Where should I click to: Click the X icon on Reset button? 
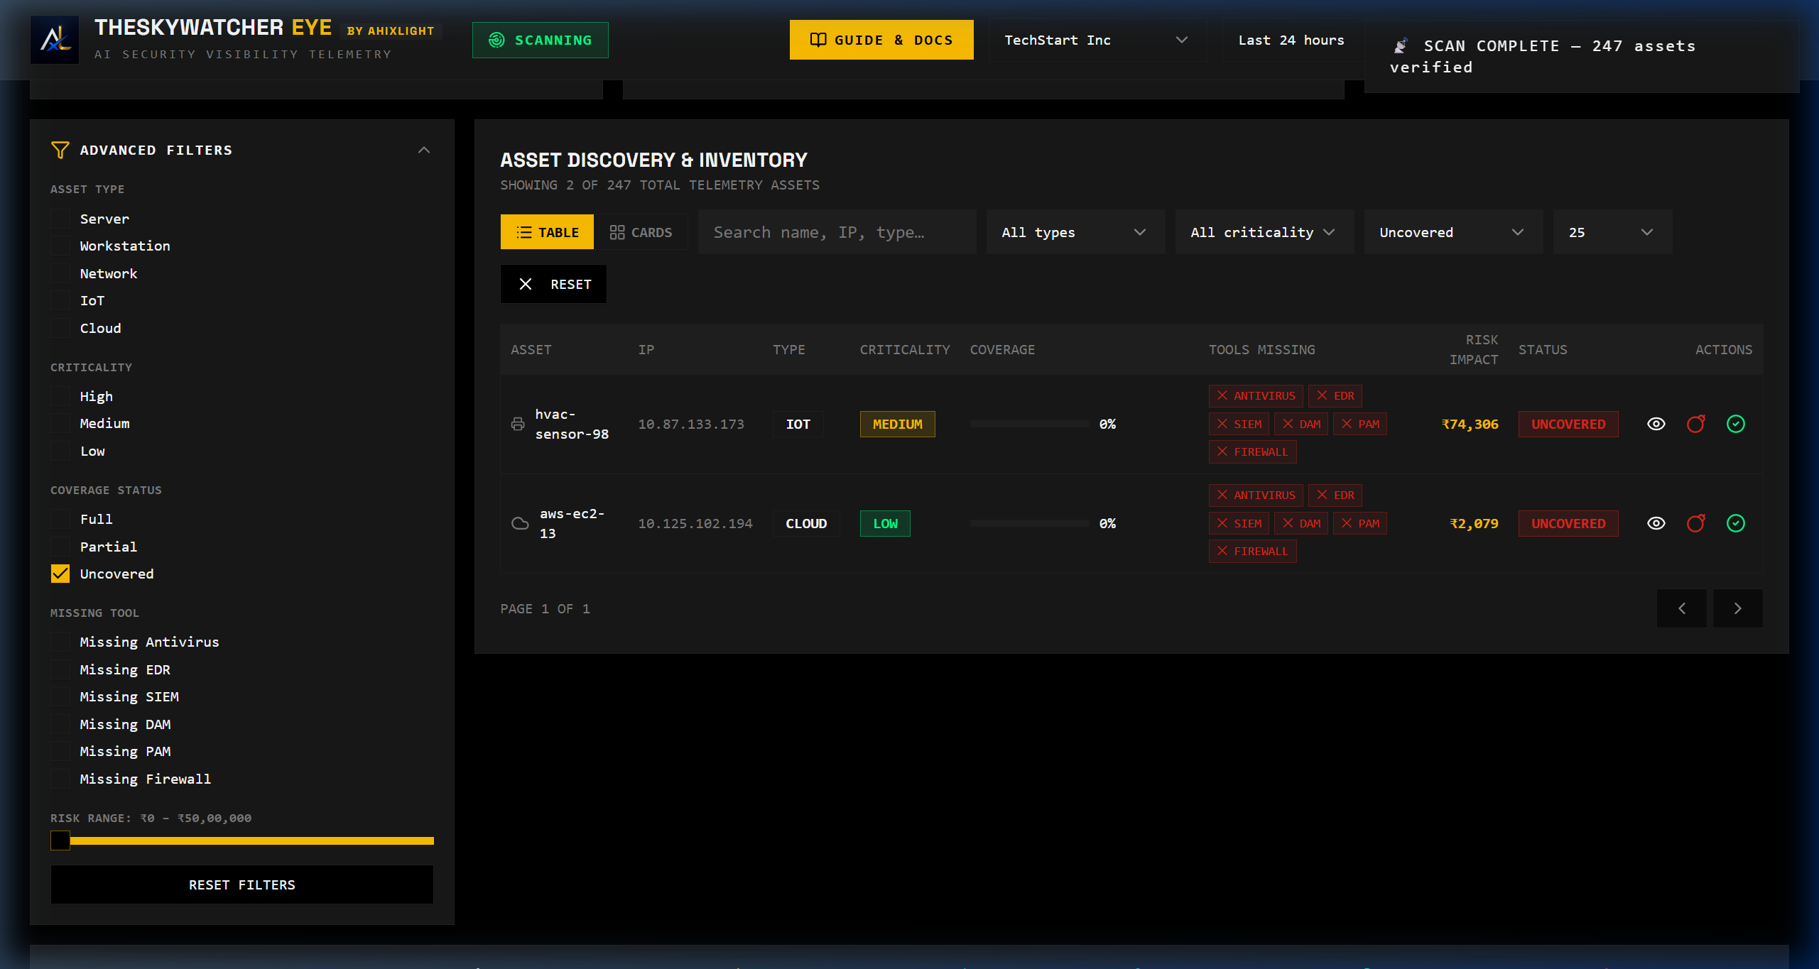click(x=526, y=284)
